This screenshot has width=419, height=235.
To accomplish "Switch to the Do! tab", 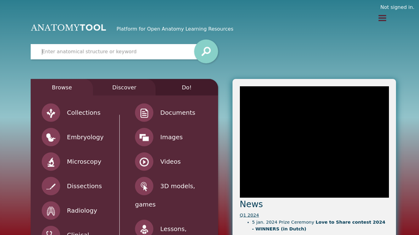I will tap(186, 88).
